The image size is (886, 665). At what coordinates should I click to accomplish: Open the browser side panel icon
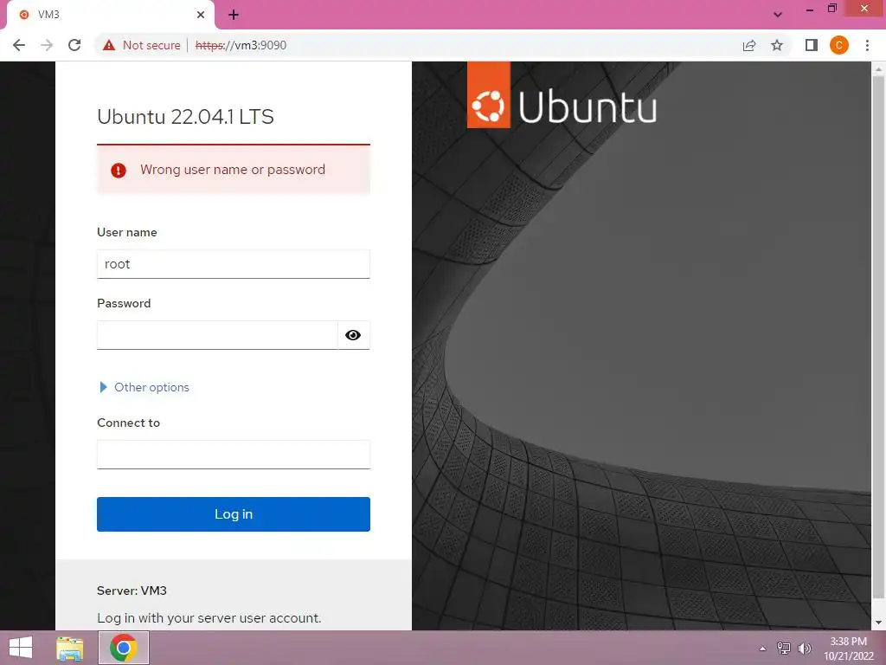(812, 45)
